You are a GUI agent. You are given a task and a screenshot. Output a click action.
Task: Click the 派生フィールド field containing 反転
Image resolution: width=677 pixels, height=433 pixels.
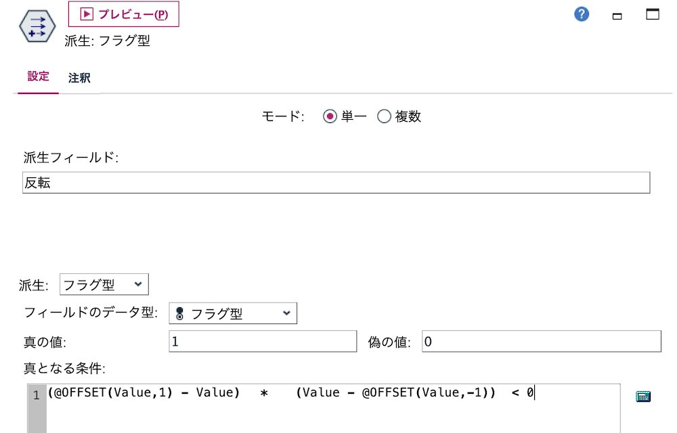[x=336, y=182]
